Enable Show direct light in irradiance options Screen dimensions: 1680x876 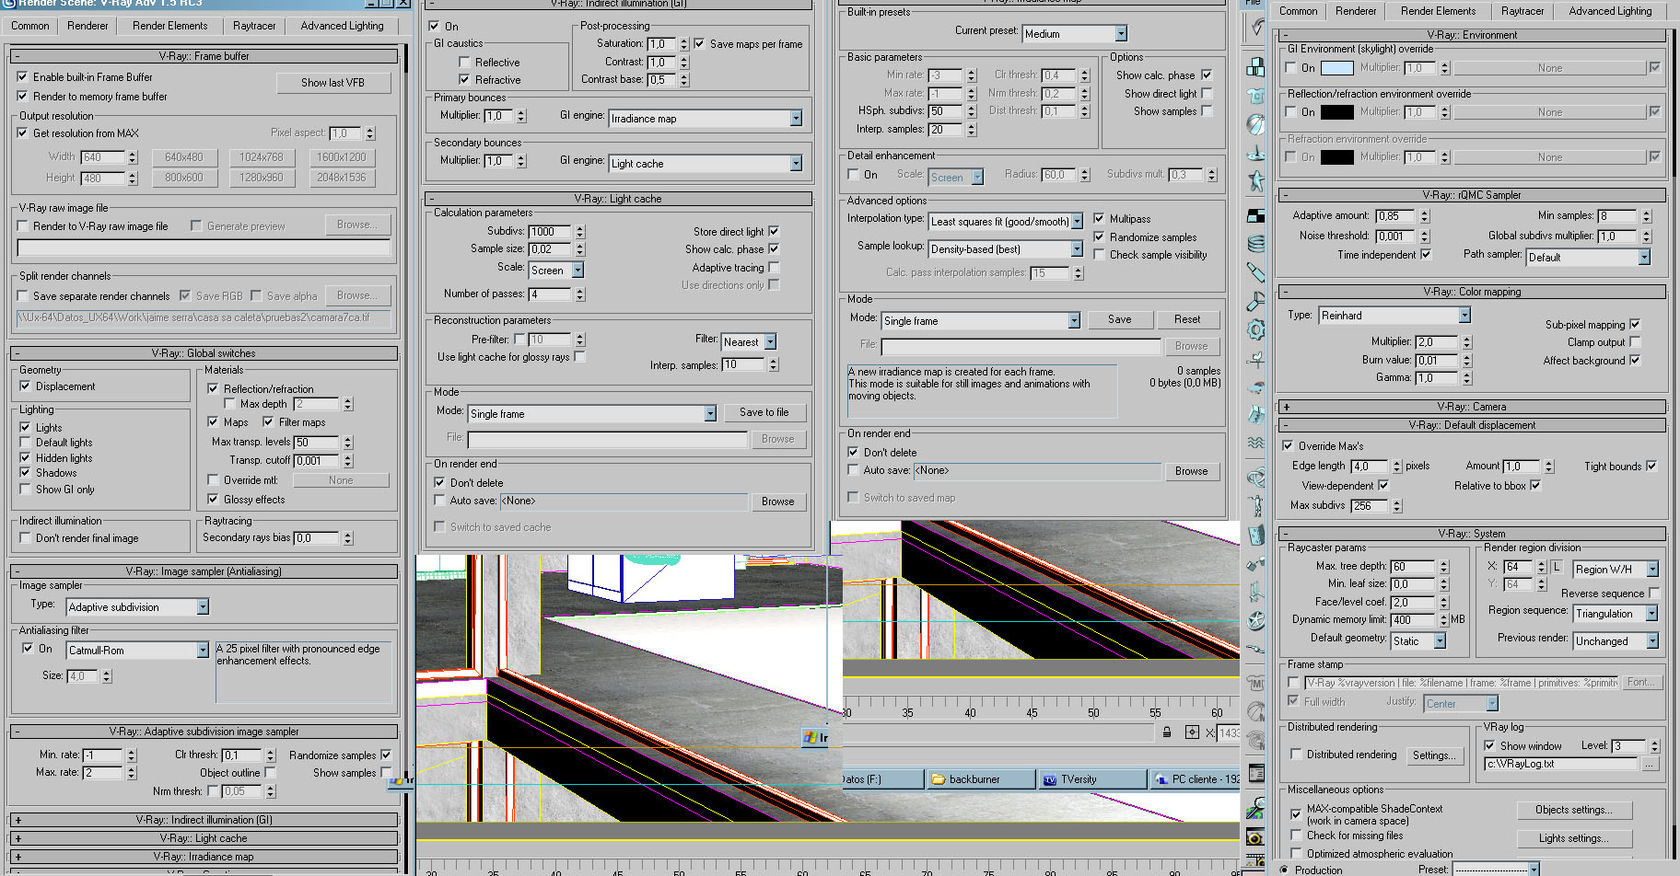pos(1207,93)
